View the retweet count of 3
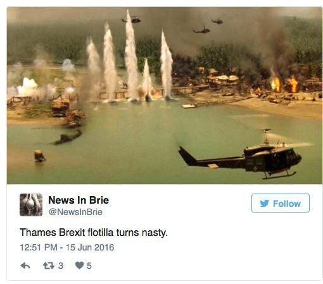The width and height of the screenshot is (323, 284). coord(61,266)
